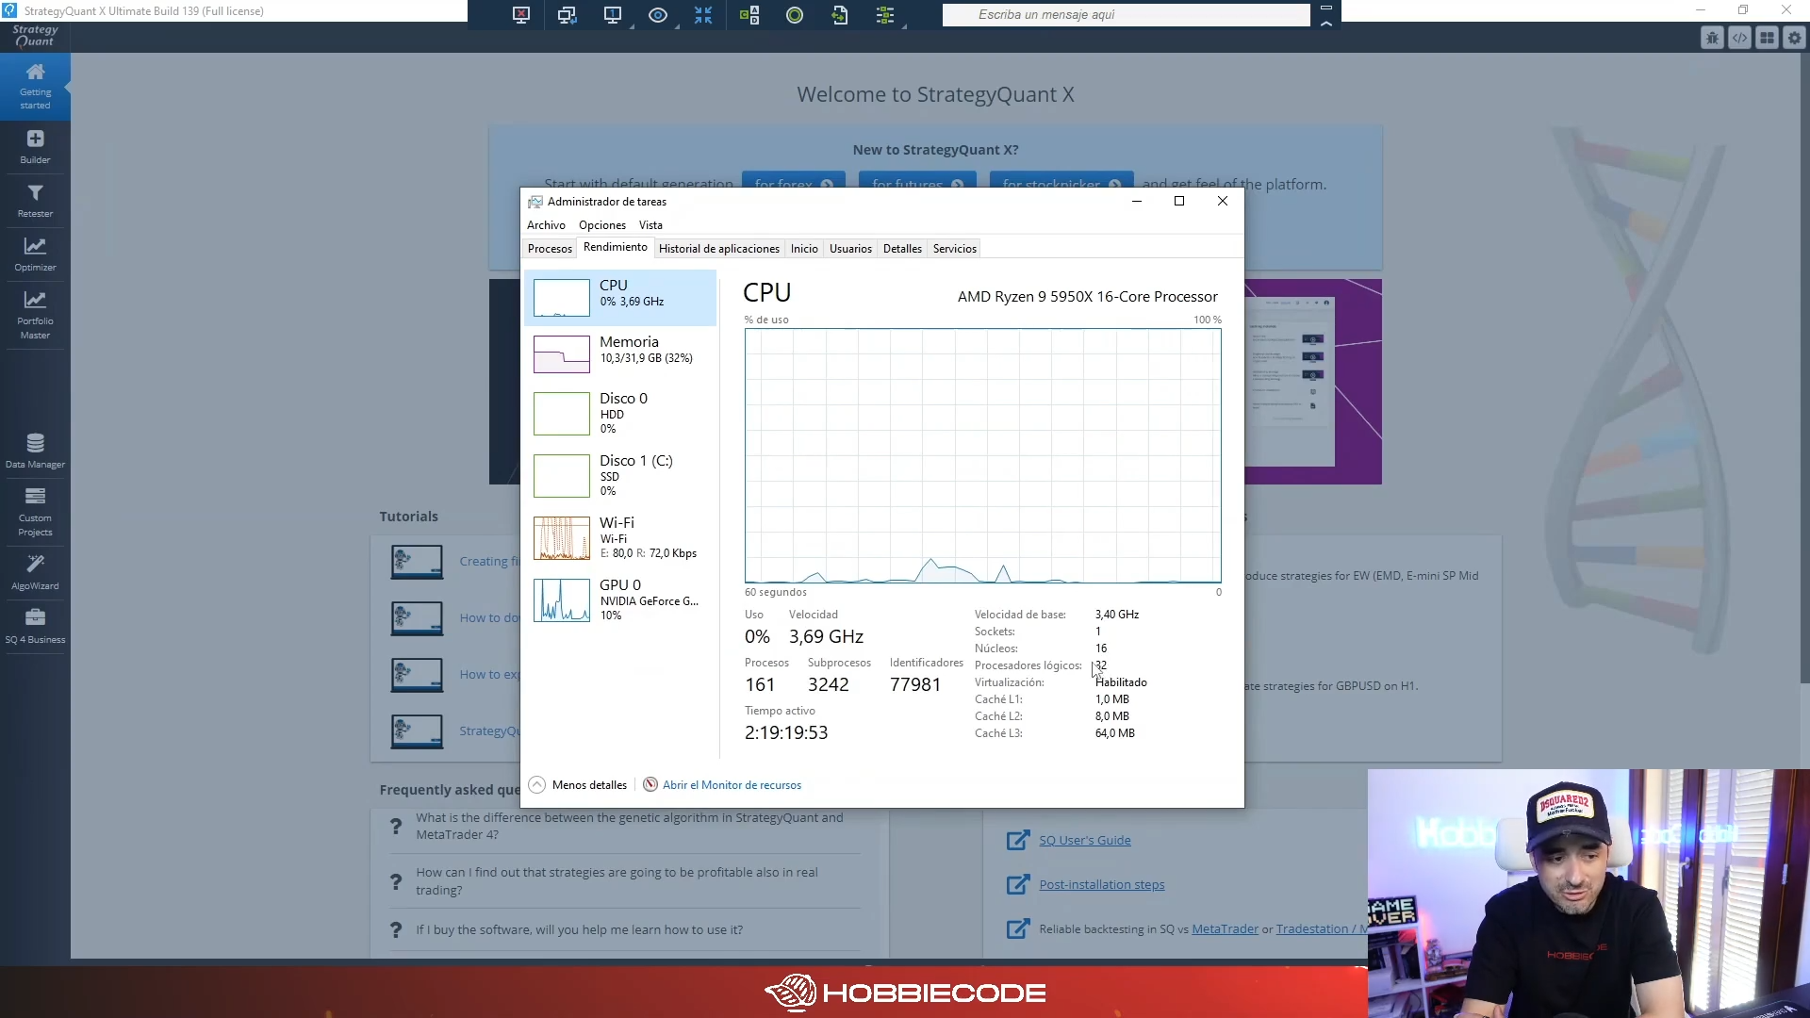Select Disco 1 (C:) SSD entry
This screenshot has width=1810, height=1018.
pos(620,475)
